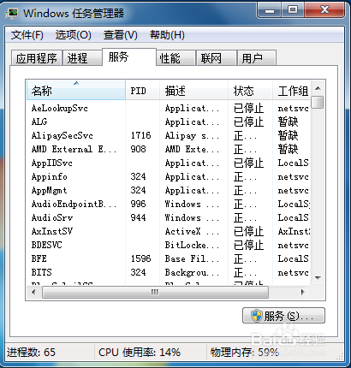Close the Task Manager window
The height and width of the screenshot is (368, 351).
(x=324, y=10)
